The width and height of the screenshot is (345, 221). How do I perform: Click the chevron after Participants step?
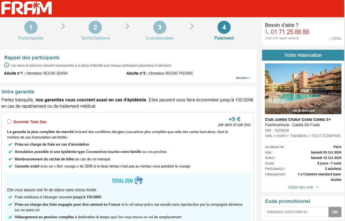[x=63, y=26]
